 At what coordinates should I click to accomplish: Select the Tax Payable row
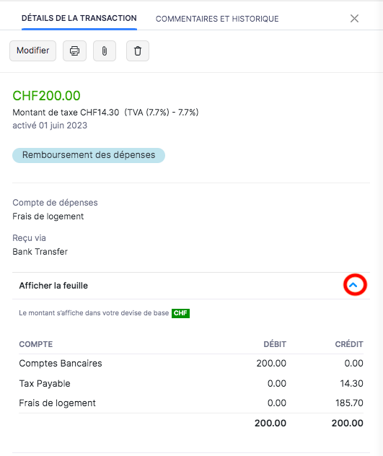(191, 383)
